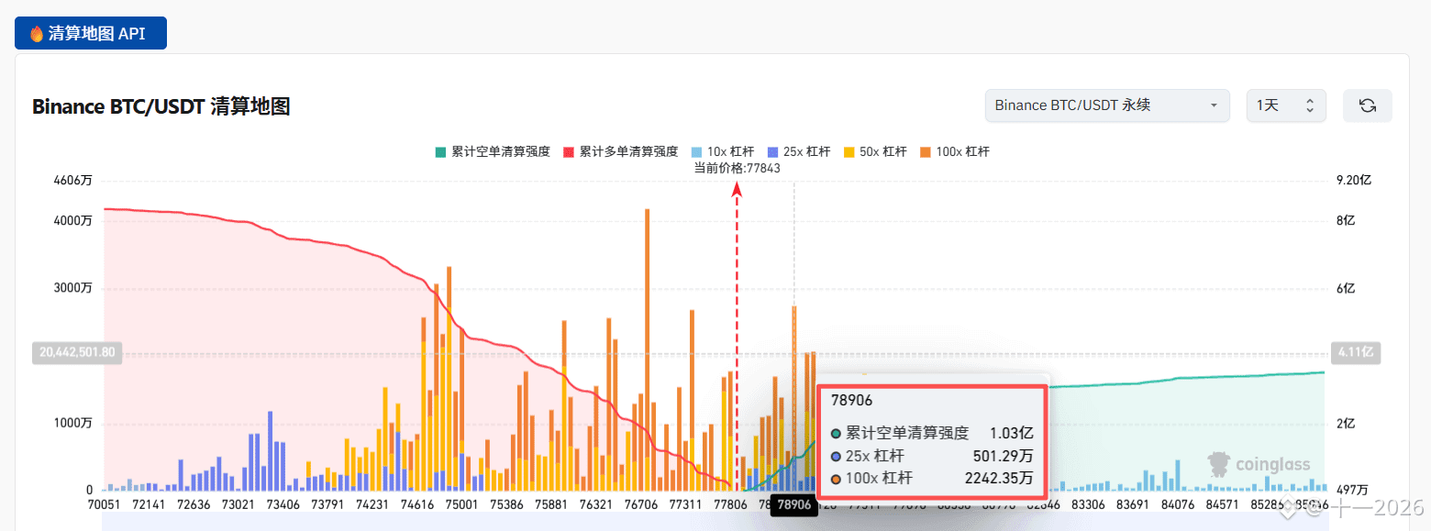This screenshot has width=1431, height=531.
Task: Click the 3000万 y-axis label
Action: [x=74, y=288]
